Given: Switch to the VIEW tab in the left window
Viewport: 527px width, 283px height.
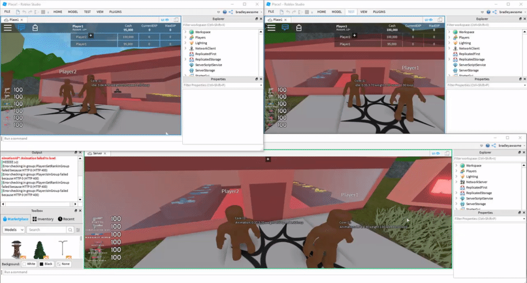Looking at the screenshot, I should pos(100,12).
